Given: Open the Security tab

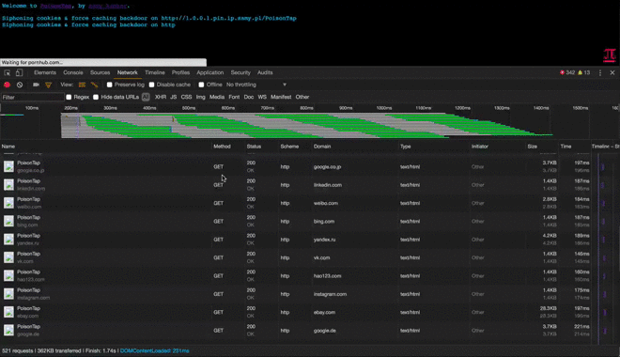Looking at the screenshot, I should 240,72.
